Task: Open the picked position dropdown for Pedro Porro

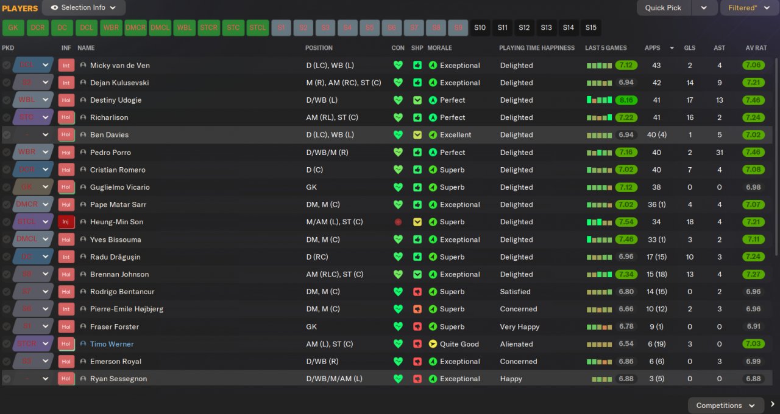Action: (46, 152)
